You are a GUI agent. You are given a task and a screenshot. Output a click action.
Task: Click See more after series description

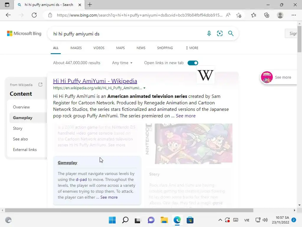tap(186, 116)
